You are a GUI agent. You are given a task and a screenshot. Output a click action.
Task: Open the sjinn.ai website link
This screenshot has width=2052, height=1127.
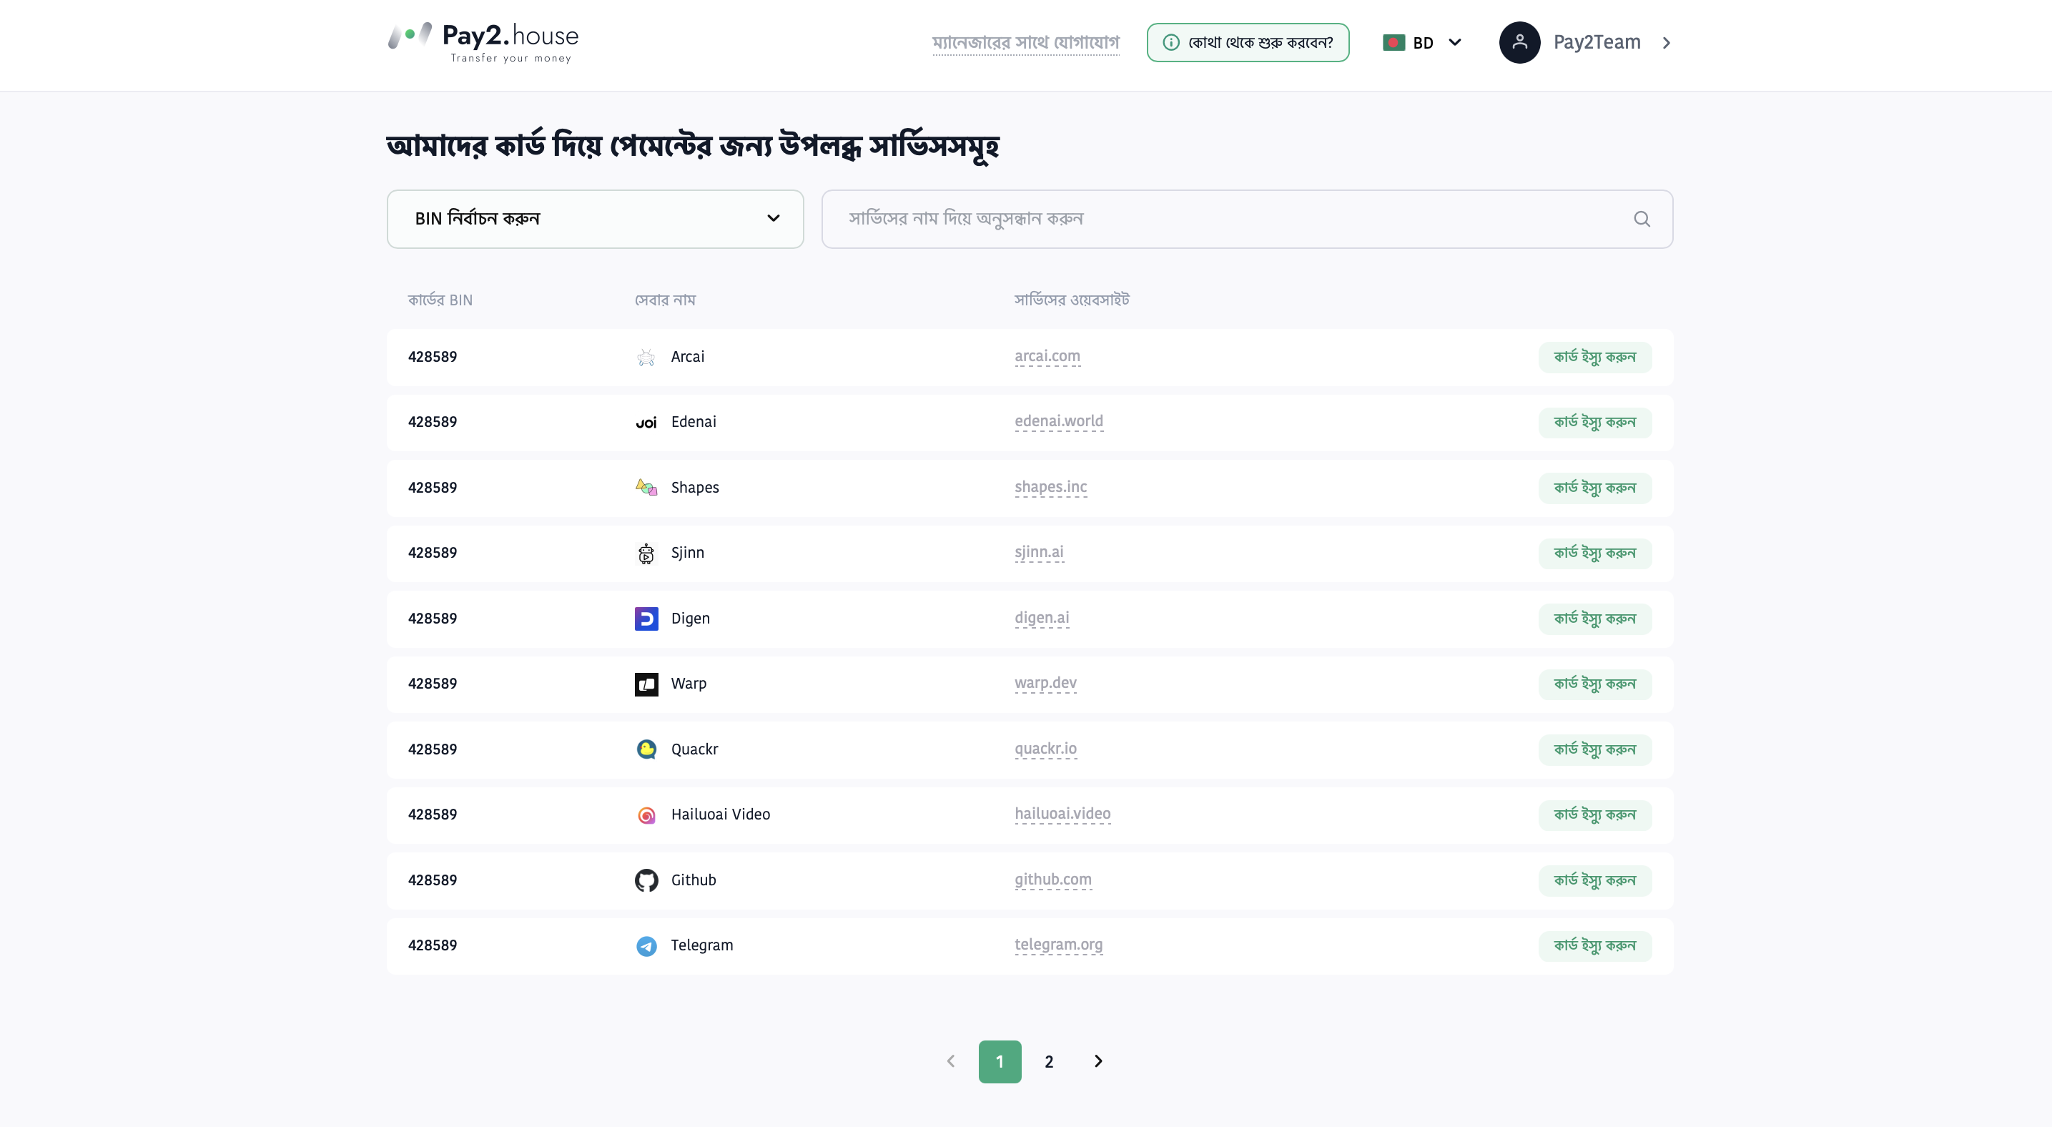1039,552
